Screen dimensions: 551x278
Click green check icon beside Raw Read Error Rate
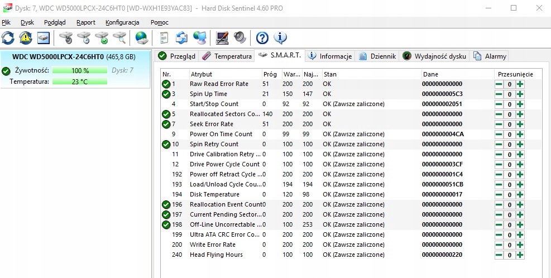click(166, 84)
